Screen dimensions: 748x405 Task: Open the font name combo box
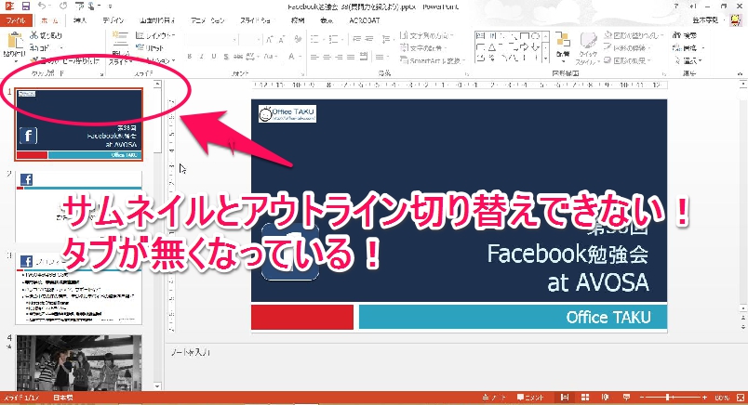pyautogui.click(x=211, y=40)
